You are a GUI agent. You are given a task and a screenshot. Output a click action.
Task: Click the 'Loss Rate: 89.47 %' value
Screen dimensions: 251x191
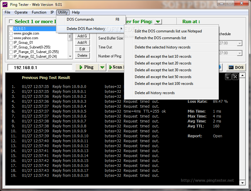(x=220, y=102)
